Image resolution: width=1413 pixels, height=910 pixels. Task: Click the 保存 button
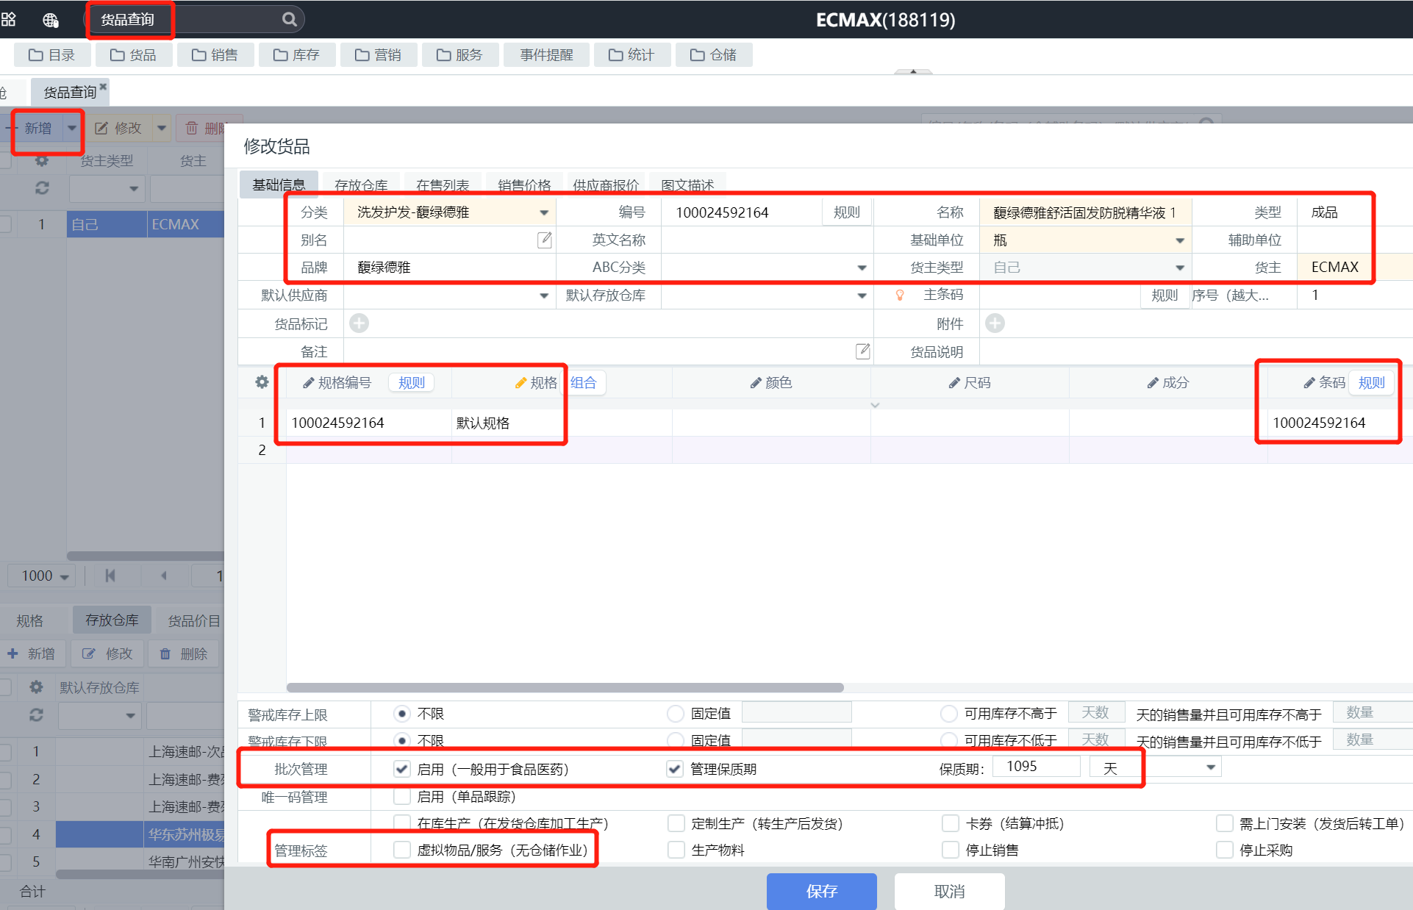(822, 891)
